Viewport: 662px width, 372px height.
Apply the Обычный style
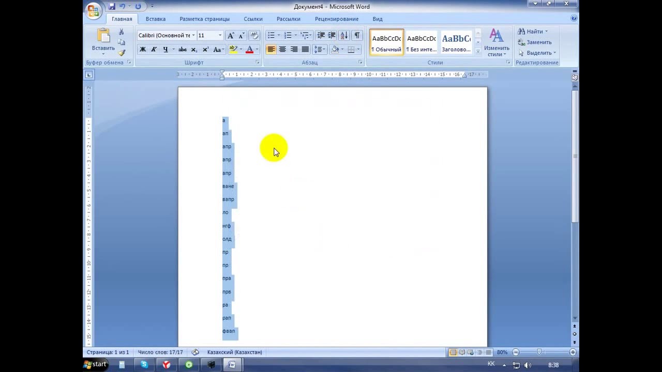[386, 42]
